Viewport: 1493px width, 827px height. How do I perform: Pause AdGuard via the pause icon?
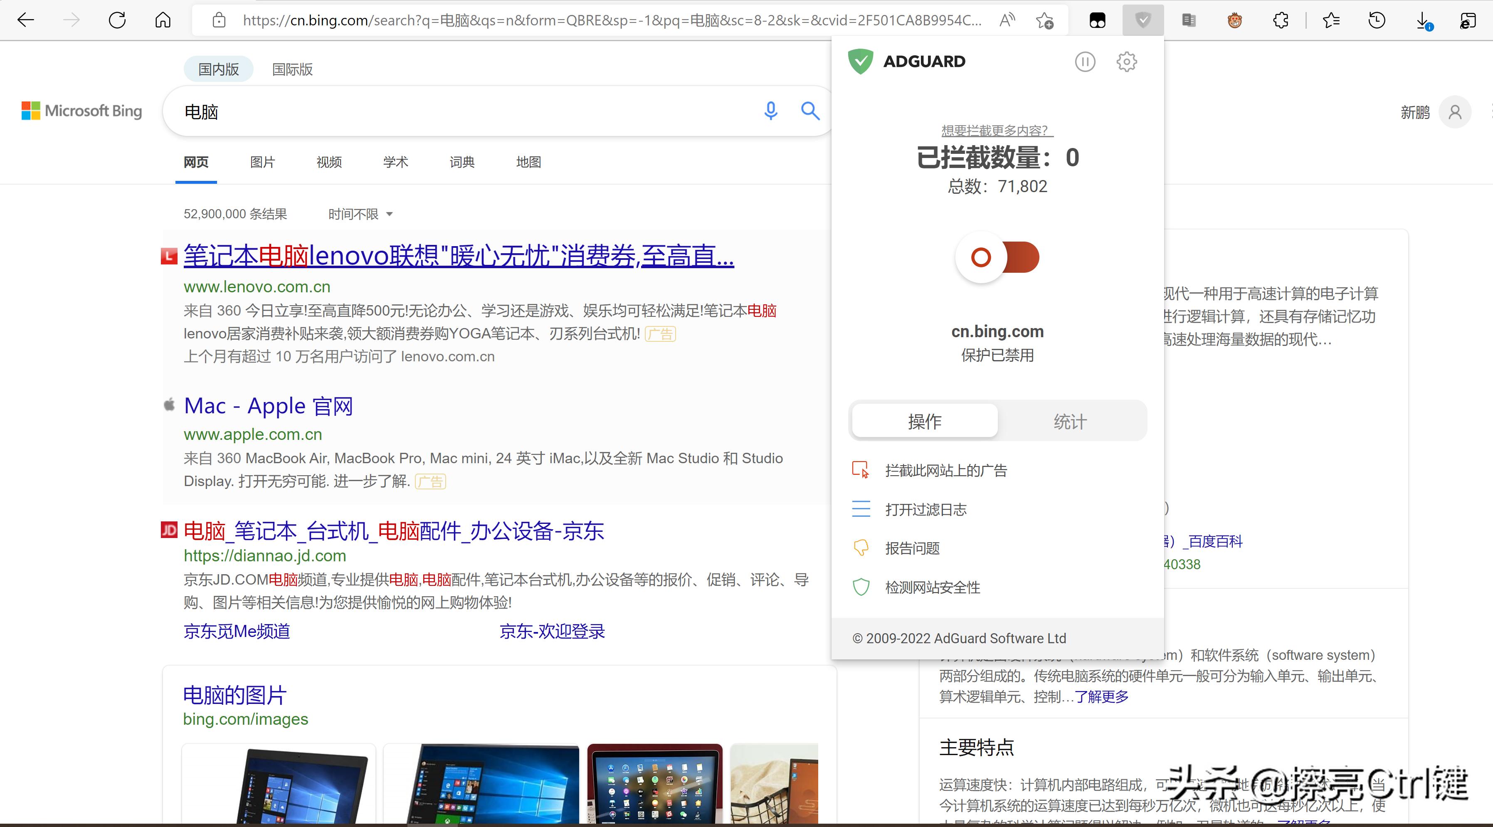click(1086, 62)
